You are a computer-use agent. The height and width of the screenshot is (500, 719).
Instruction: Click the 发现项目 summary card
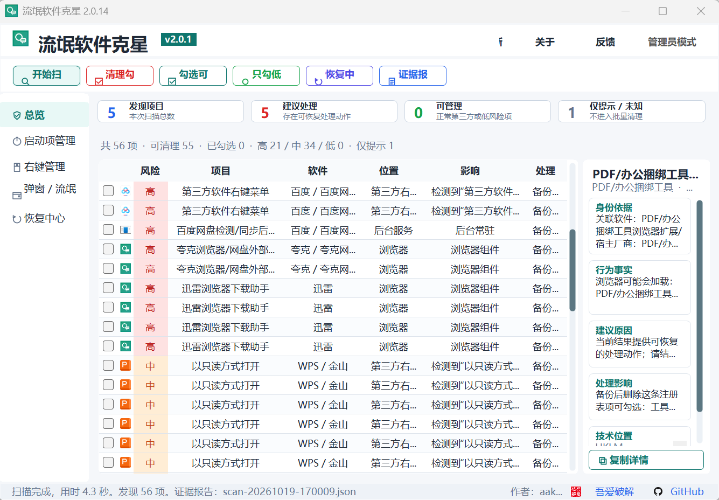pos(171,112)
